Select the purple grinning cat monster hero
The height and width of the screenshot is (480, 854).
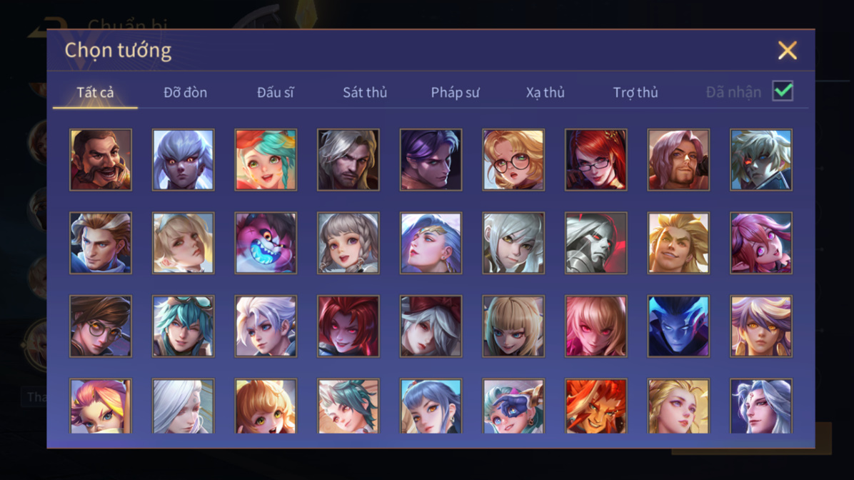click(266, 243)
